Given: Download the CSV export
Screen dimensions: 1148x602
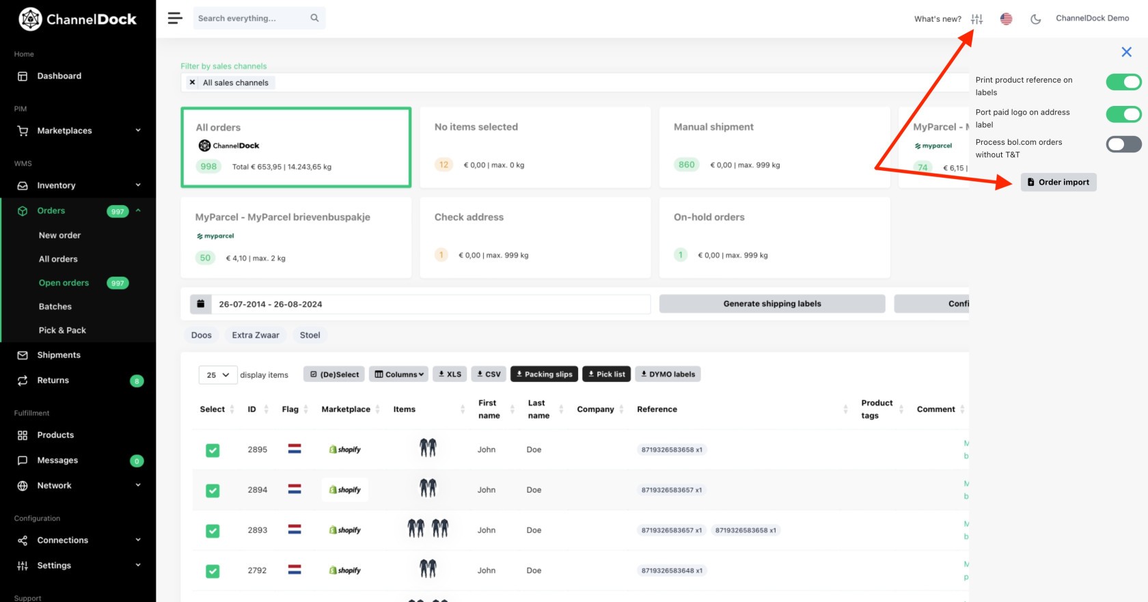Looking at the screenshot, I should click(489, 374).
